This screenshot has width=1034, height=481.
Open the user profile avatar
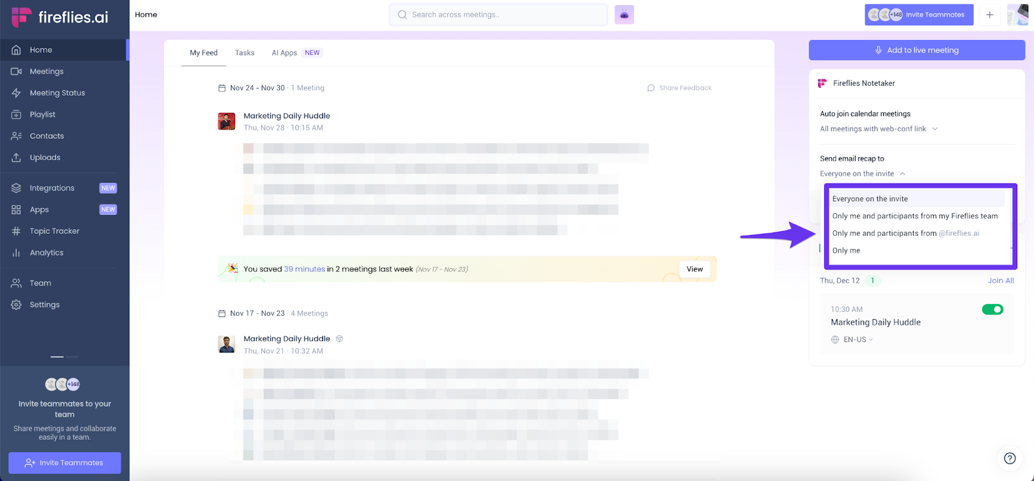[1018, 15]
